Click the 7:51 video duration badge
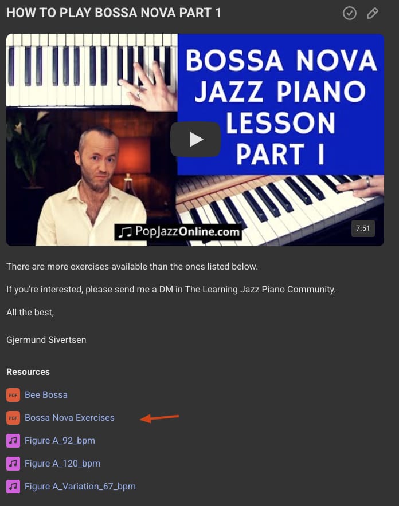The image size is (399, 506). pyautogui.click(x=363, y=228)
